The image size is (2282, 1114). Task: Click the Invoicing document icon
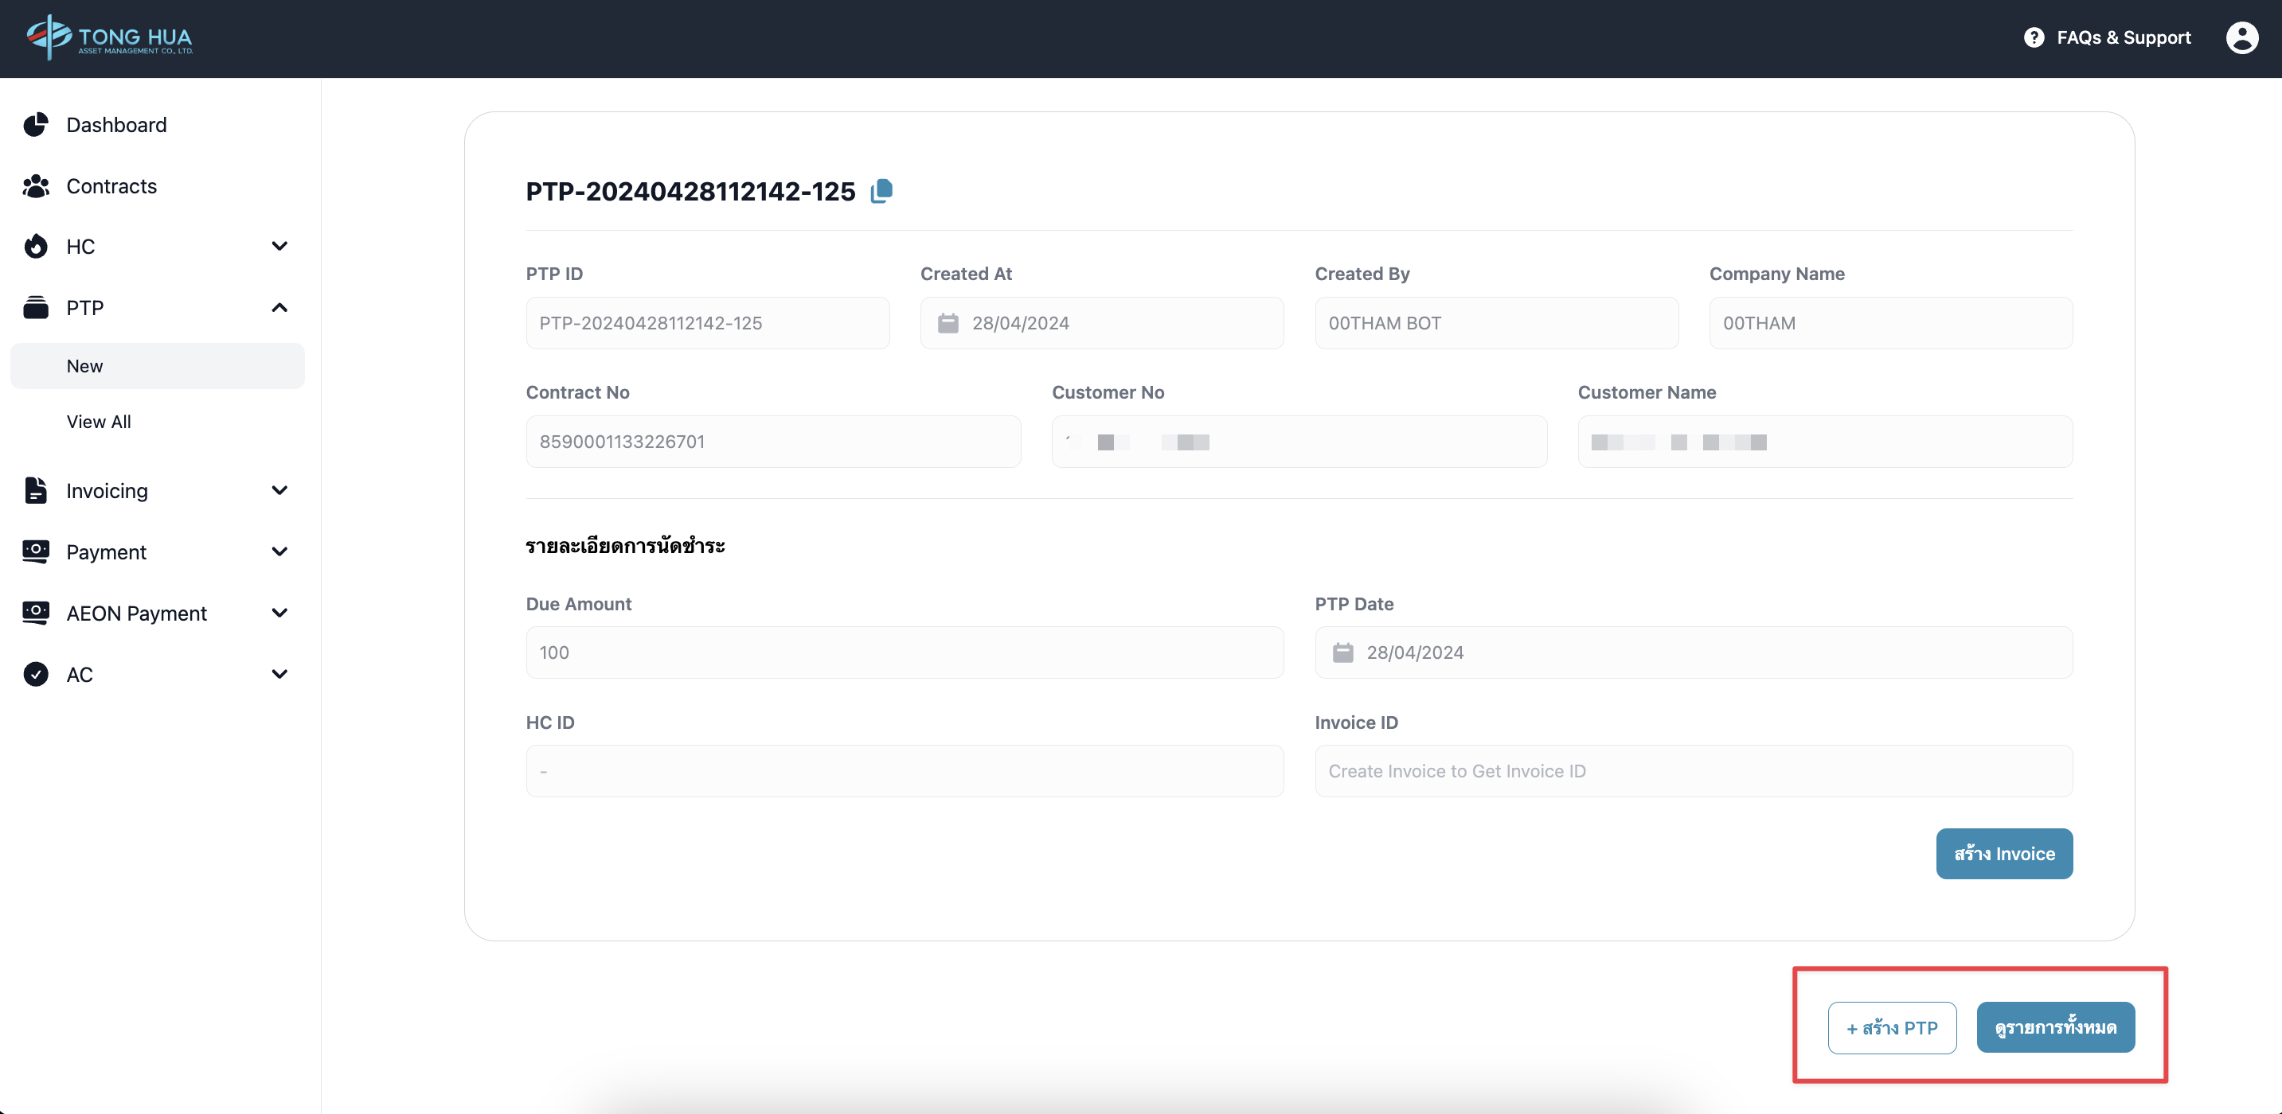(x=36, y=491)
